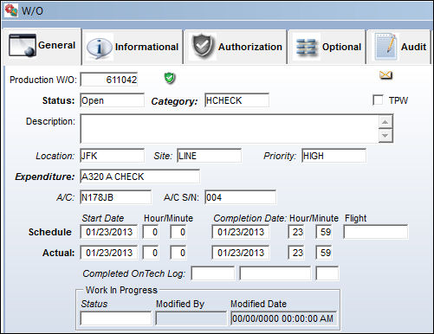The height and width of the screenshot is (334, 434).
Task: Click the Audit tab notepad icon
Action: click(385, 46)
